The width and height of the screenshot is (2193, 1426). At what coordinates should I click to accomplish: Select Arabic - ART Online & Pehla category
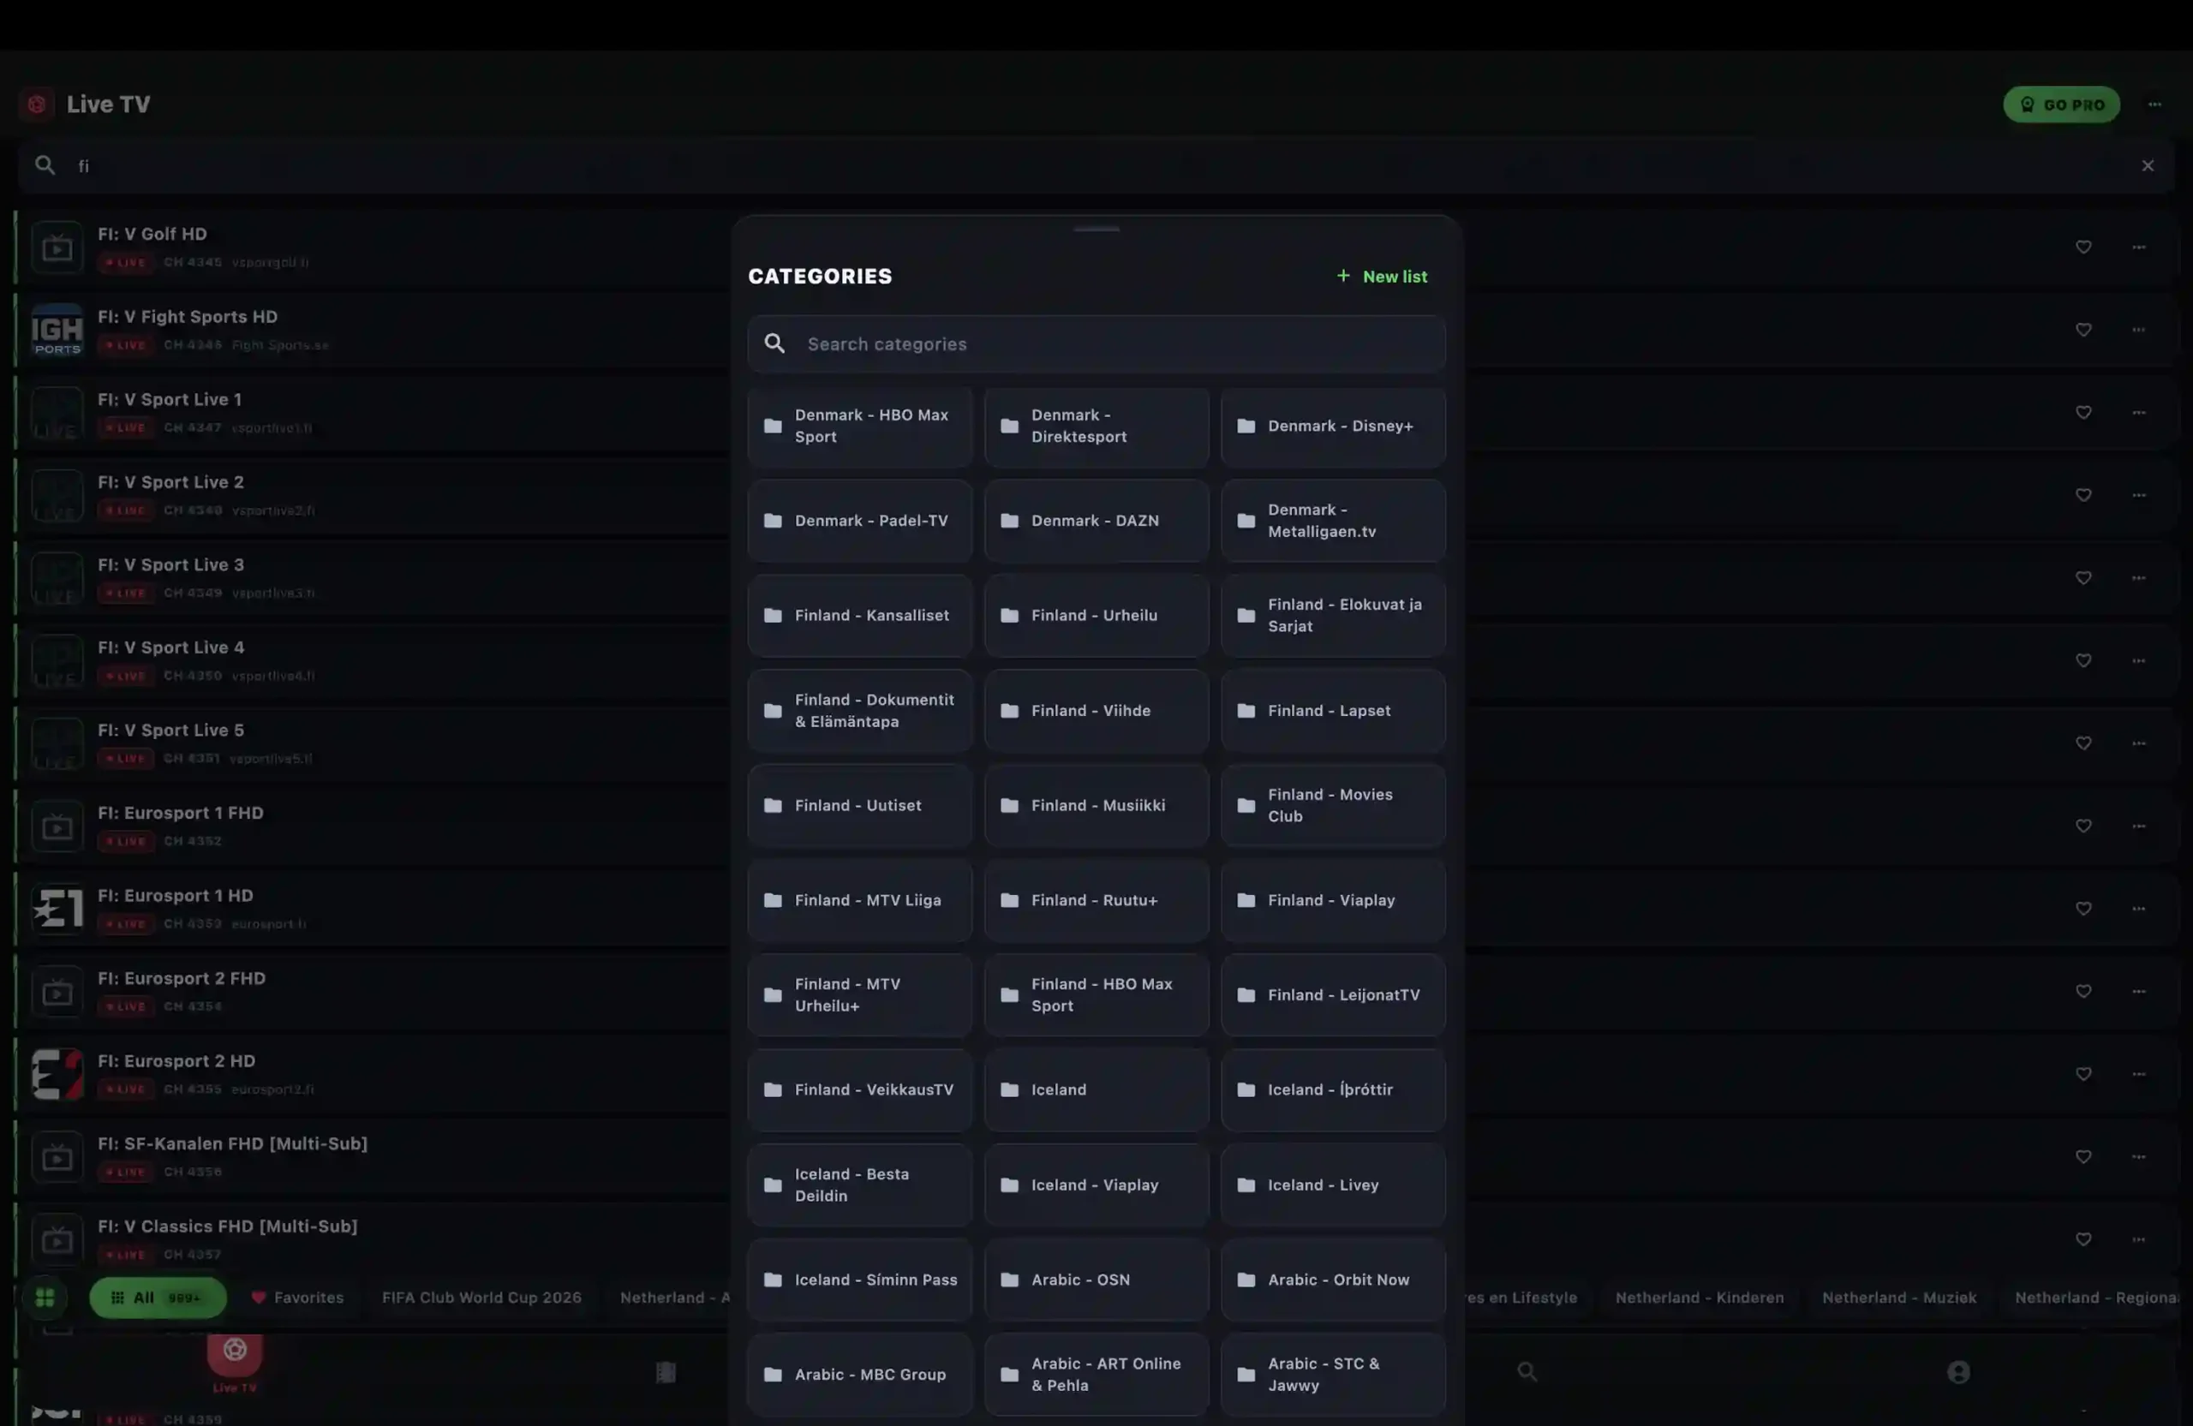point(1096,1375)
